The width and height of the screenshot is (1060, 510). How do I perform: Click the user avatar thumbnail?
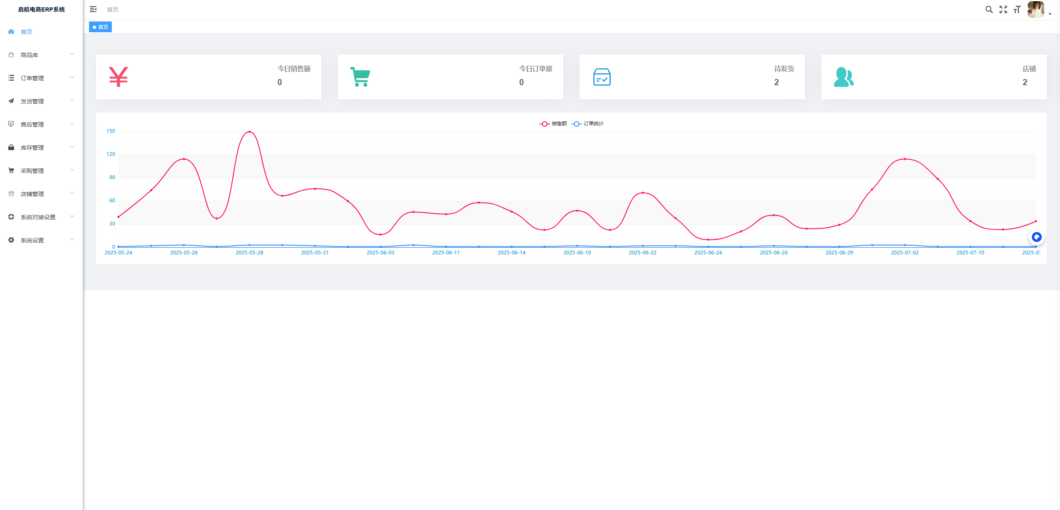(x=1036, y=10)
